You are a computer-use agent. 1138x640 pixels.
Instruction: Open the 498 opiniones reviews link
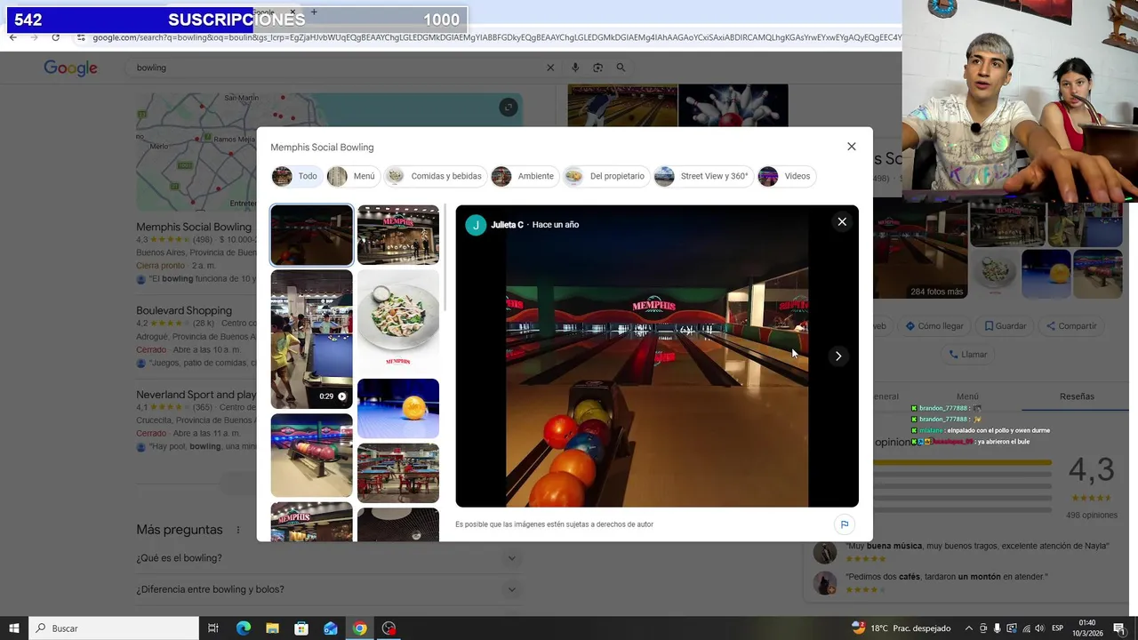1091,515
